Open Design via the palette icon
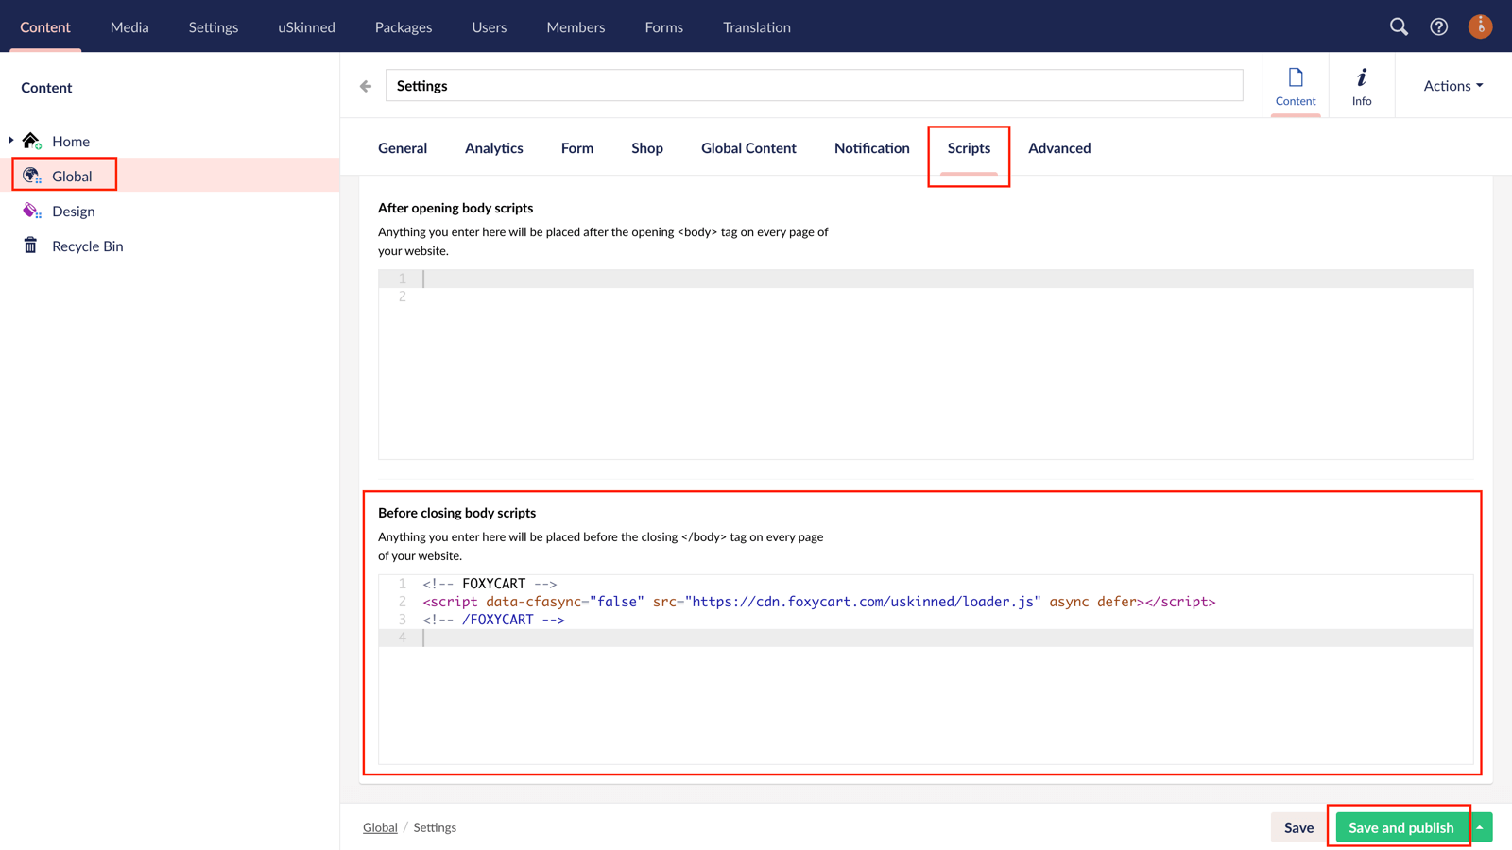Screen dimensions: 1512x850 [30, 210]
